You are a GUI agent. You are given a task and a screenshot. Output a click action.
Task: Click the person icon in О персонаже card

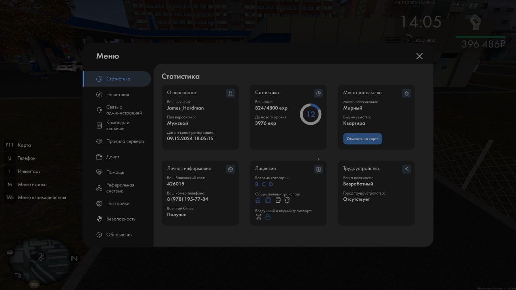230,93
